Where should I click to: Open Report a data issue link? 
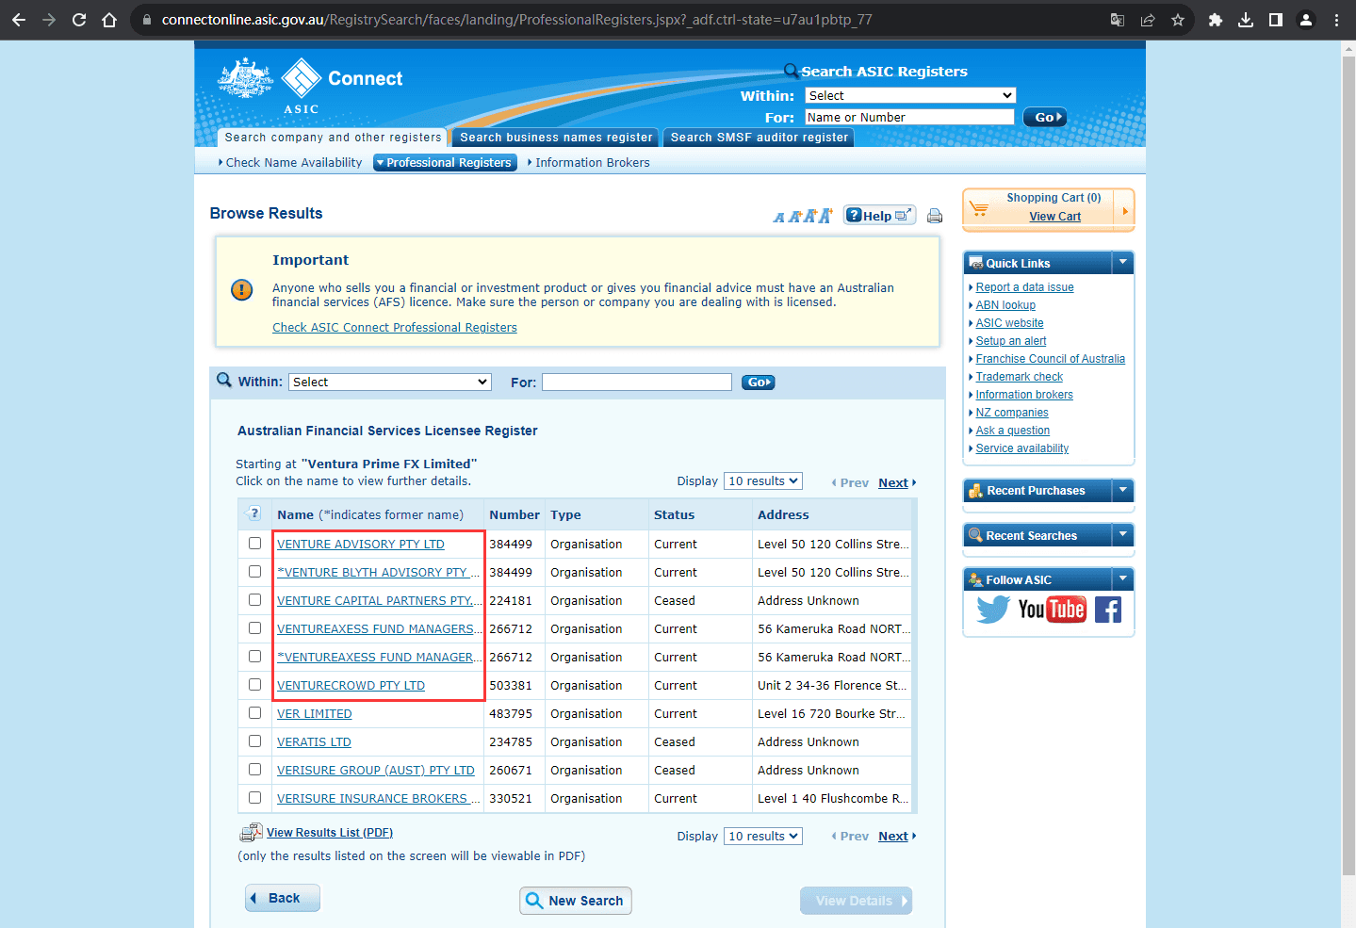[1024, 287]
